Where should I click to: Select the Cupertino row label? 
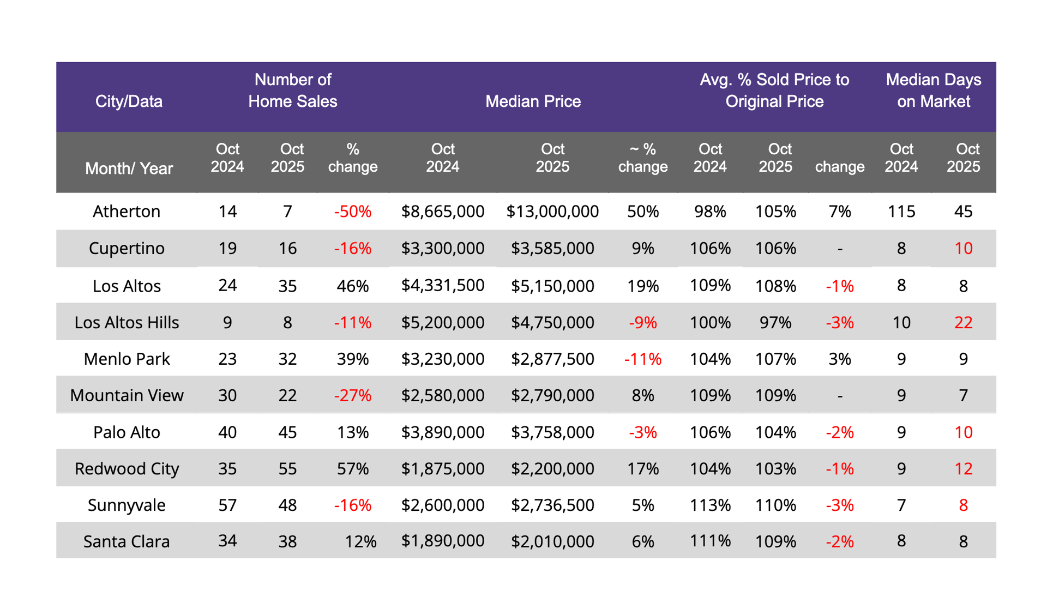(127, 248)
